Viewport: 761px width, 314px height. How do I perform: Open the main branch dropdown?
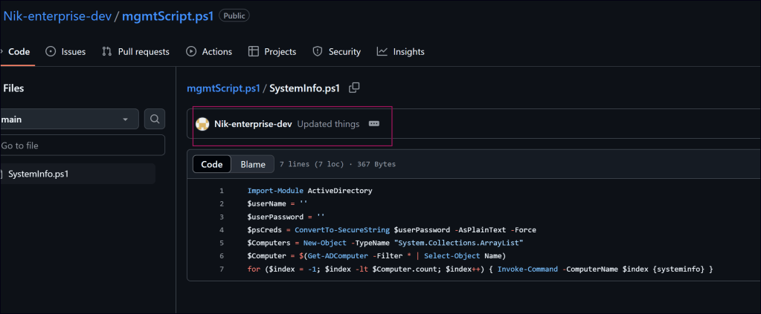[x=68, y=119]
